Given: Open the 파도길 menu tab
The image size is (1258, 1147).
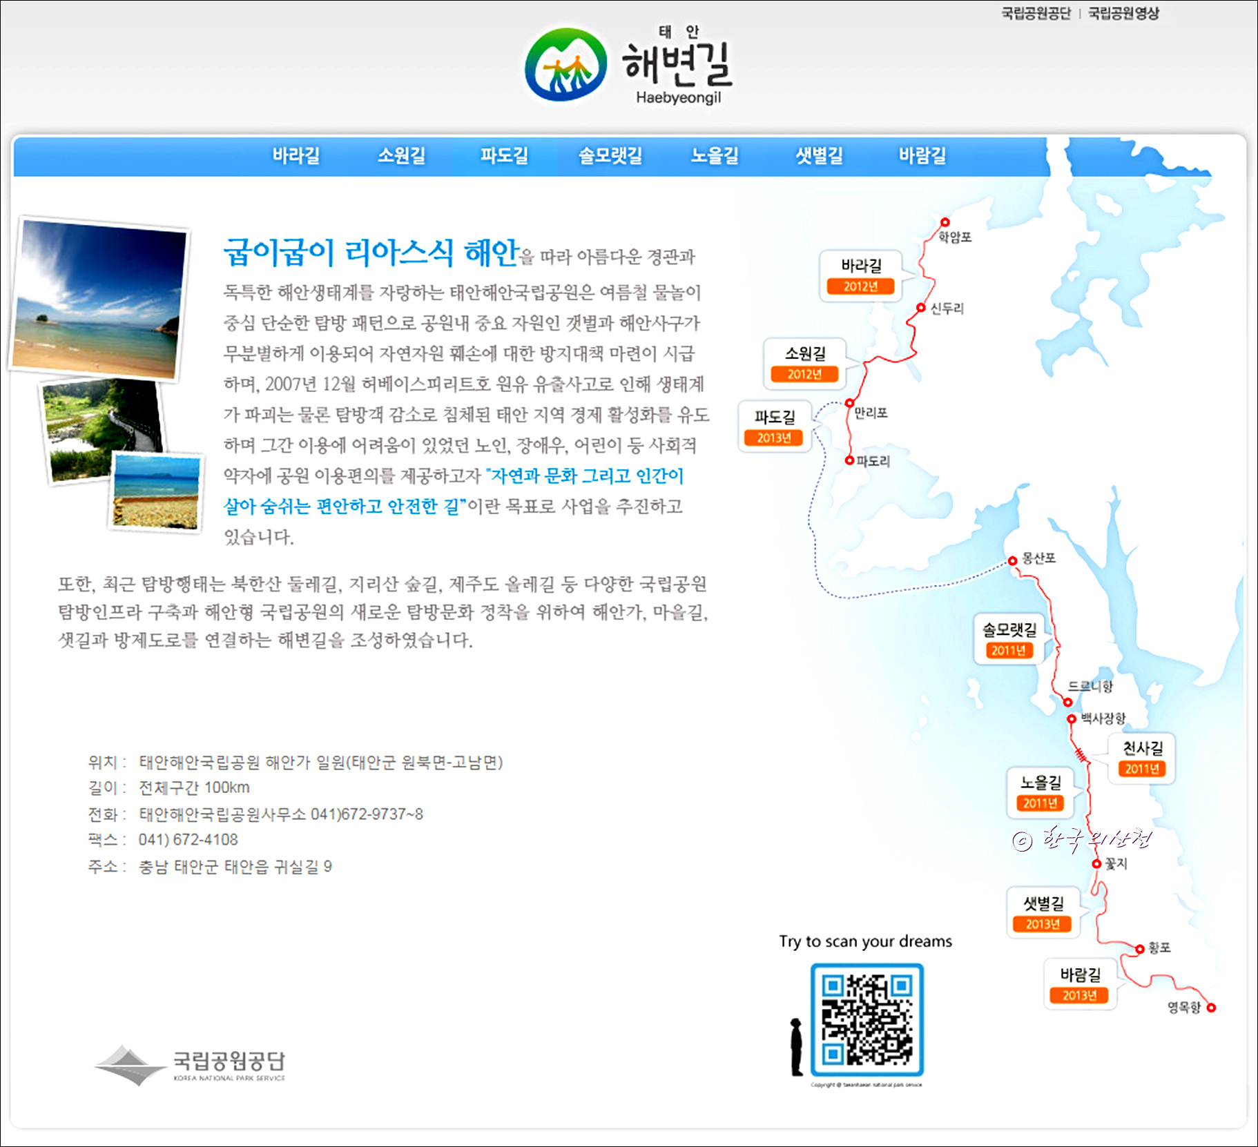Looking at the screenshot, I should click(x=505, y=156).
